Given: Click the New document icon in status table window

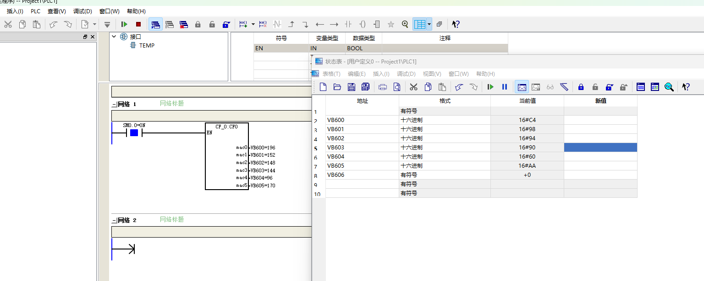Looking at the screenshot, I should pos(323,87).
